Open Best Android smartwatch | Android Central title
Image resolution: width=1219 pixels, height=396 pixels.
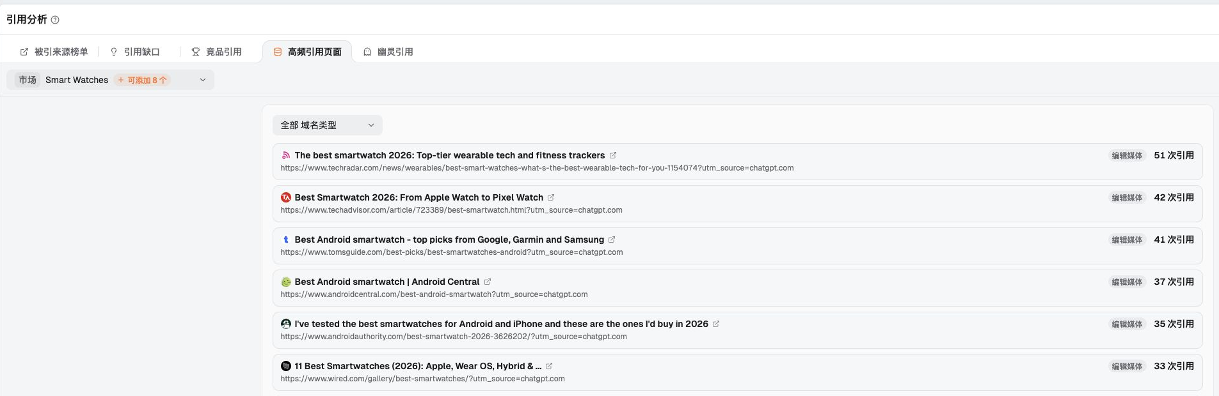coord(386,282)
